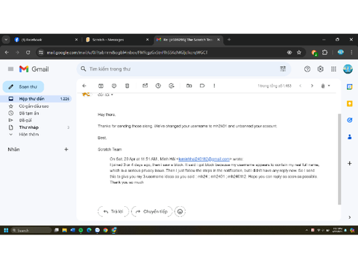Open Gmail support help icon
The width and height of the screenshot is (358, 268).
click(307, 69)
